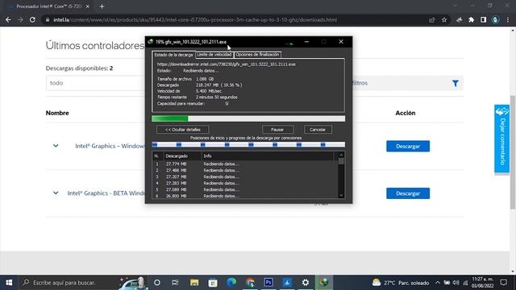Image resolution: width=516 pixels, height=290 pixels.
Task: Open the download manager taskbar icon
Action: pos(324,283)
